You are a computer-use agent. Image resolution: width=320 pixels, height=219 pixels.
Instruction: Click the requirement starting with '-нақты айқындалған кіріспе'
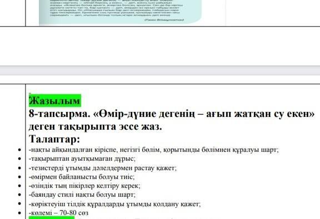pos(154,150)
